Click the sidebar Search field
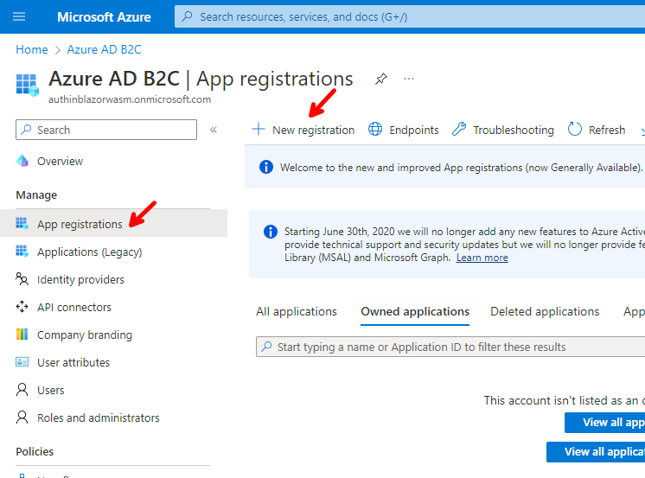The image size is (645, 478). [106, 130]
